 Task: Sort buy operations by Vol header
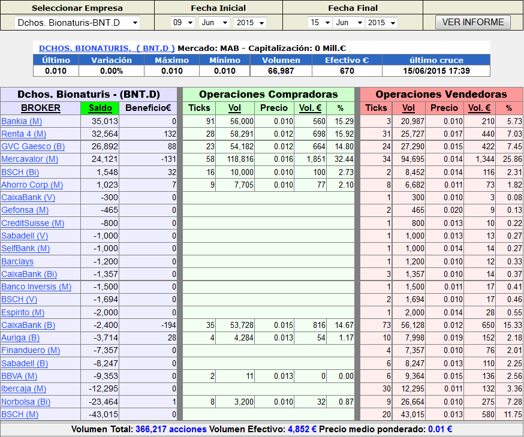pyautogui.click(x=234, y=109)
